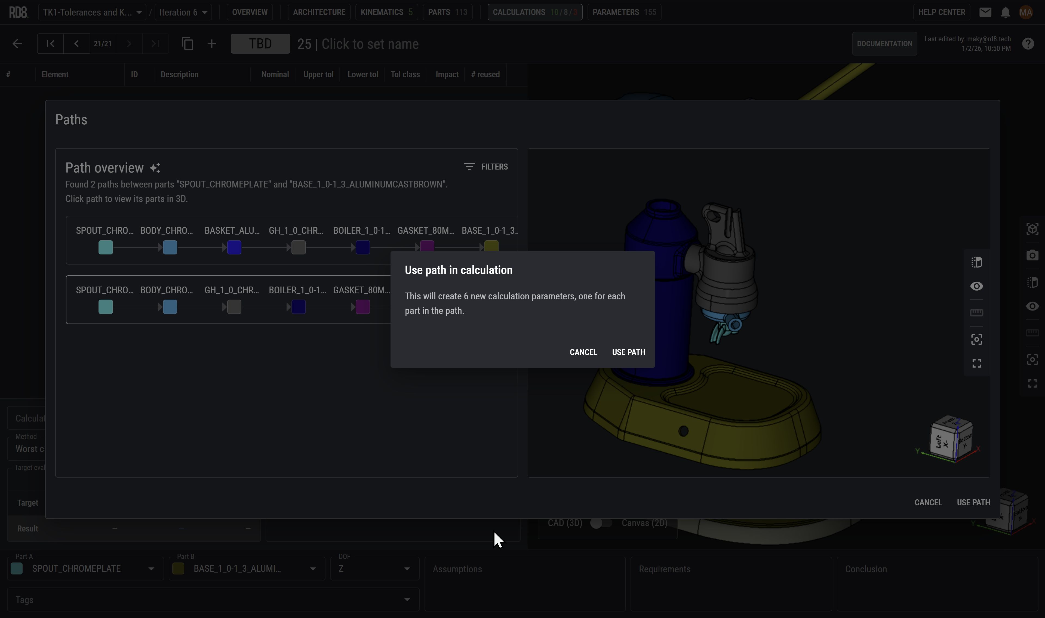
Task: Click the teal SPOUT_CHRO swatch in first path
Action: coord(106,247)
